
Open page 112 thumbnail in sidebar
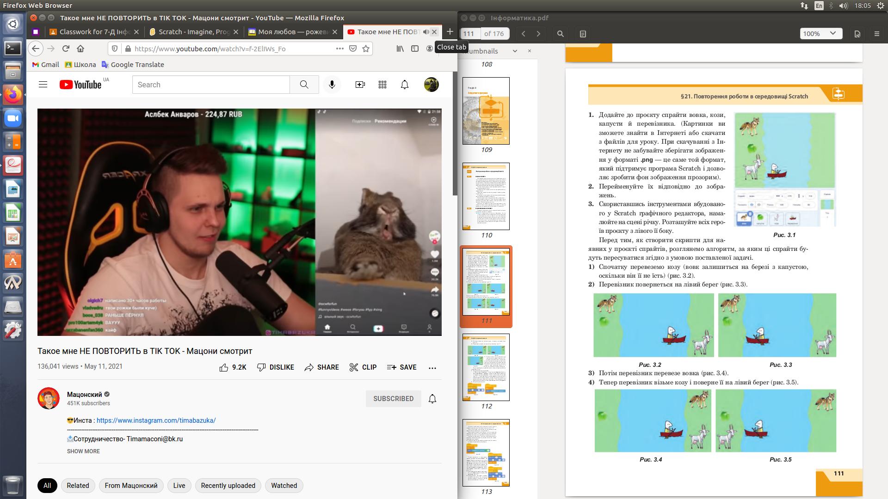486,367
